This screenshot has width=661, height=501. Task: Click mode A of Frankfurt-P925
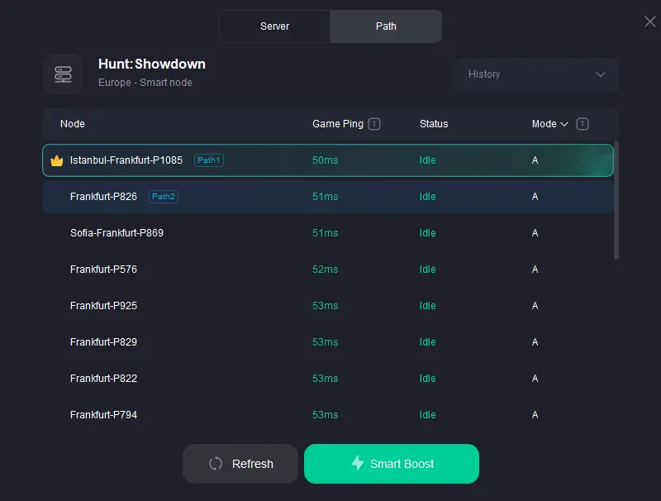(535, 306)
